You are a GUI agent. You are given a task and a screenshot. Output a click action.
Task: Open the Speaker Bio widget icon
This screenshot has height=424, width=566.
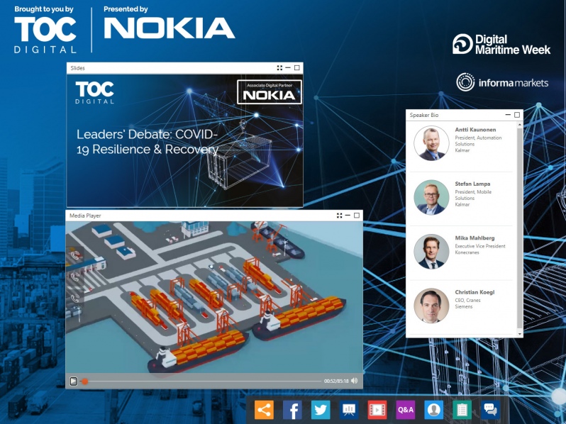(433, 410)
